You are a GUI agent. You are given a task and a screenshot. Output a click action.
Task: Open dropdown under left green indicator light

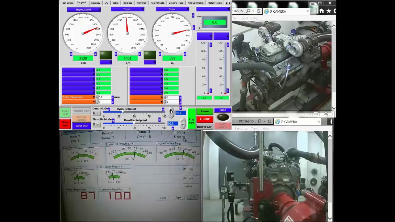pos(106,62)
